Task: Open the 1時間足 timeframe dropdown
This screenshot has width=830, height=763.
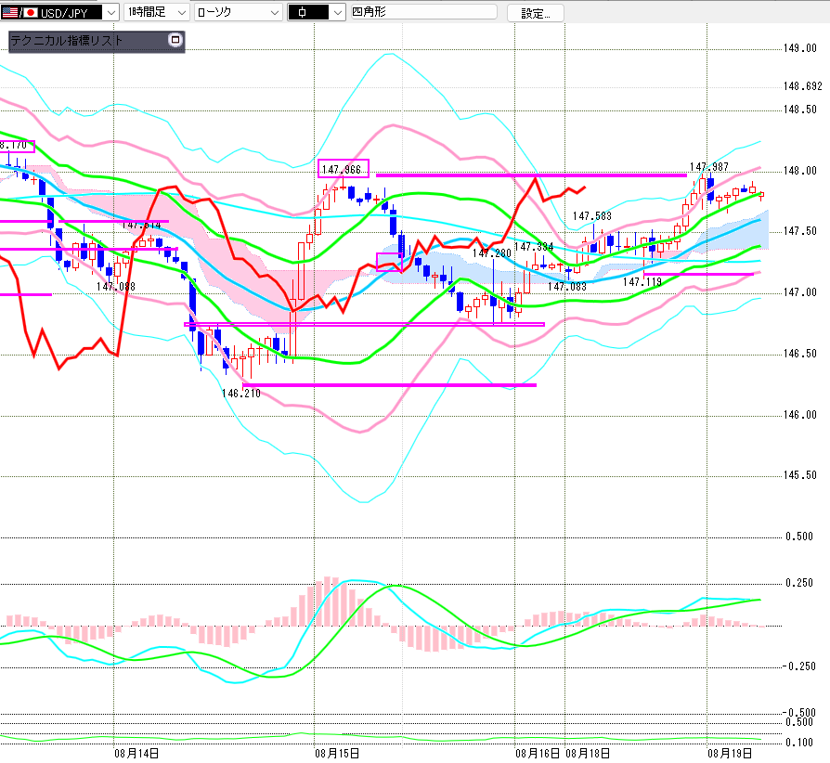Action: point(157,12)
